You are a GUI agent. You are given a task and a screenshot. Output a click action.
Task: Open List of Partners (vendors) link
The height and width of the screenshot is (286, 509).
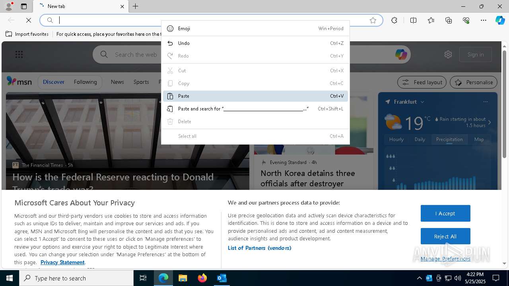tap(259, 248)
